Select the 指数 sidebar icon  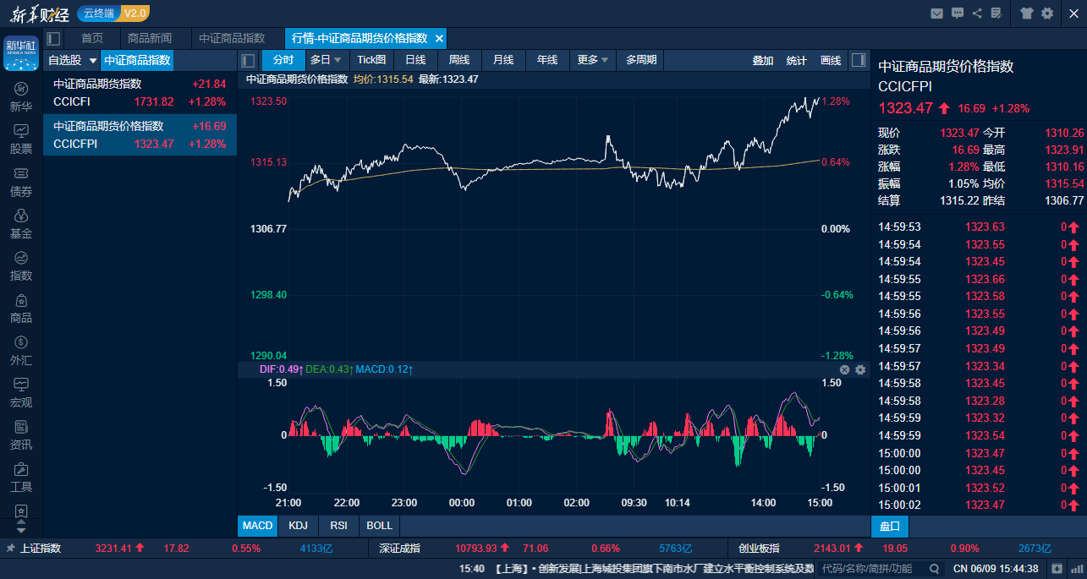point(20,265)
